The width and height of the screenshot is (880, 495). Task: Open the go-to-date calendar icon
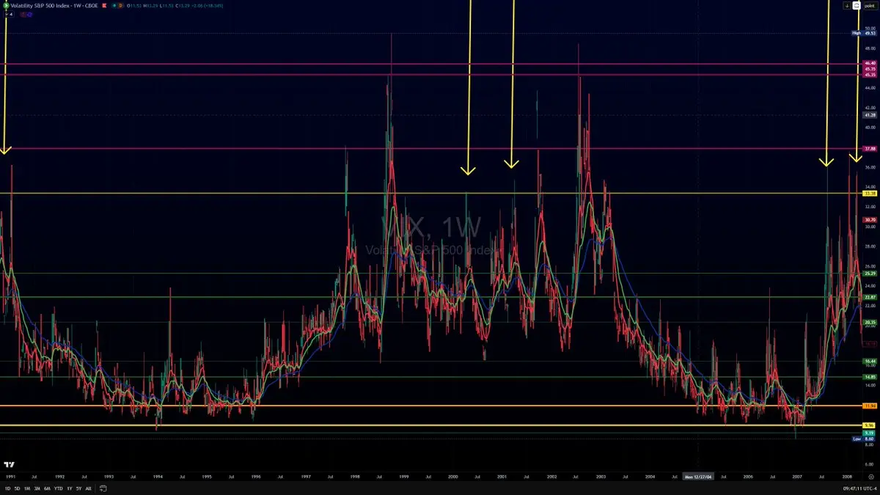[x=103, y=488]
